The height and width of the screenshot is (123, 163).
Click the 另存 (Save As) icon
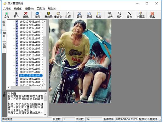(16, 15)
